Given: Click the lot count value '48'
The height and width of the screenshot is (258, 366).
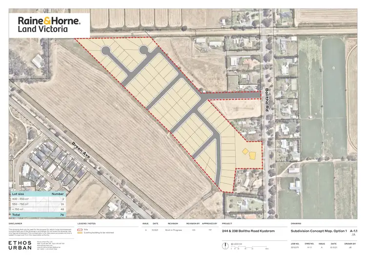Looking at the screenshot, I should pyautogui.click(x=62, y=209).
